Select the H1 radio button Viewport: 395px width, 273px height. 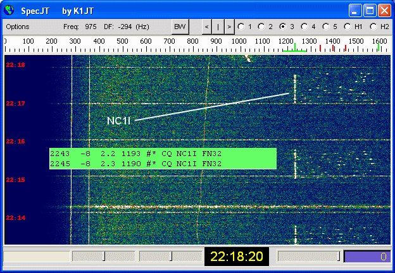[x=348, y=27]
